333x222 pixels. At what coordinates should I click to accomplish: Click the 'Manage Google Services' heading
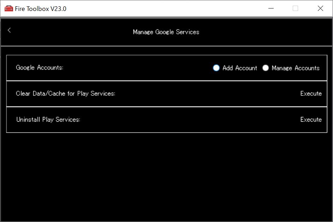[x=166, y=32]
